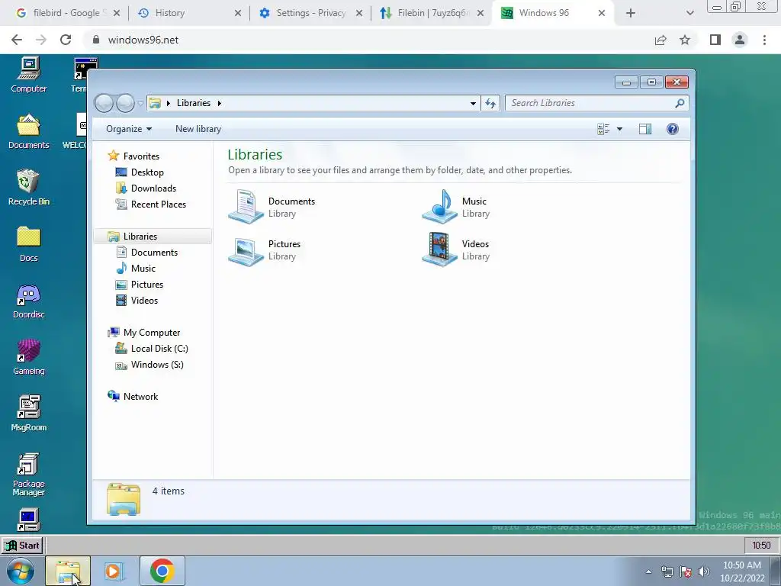Screen dimensions: 781x586
Task: Click the Explorer back navigation button
Action: tap(104, 103)
